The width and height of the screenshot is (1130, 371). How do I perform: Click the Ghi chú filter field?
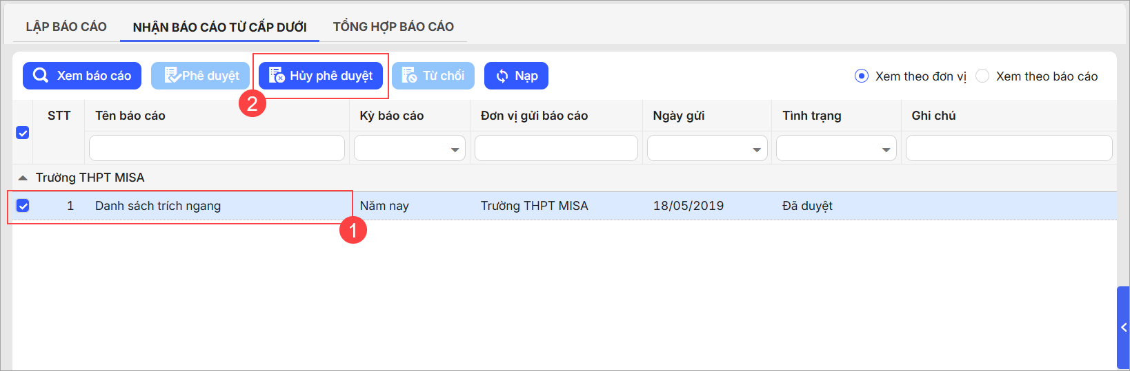click(1009, 149)
